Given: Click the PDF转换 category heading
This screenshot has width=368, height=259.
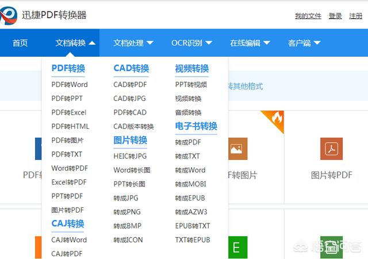Looking at the screenshot, I should 68,68.
